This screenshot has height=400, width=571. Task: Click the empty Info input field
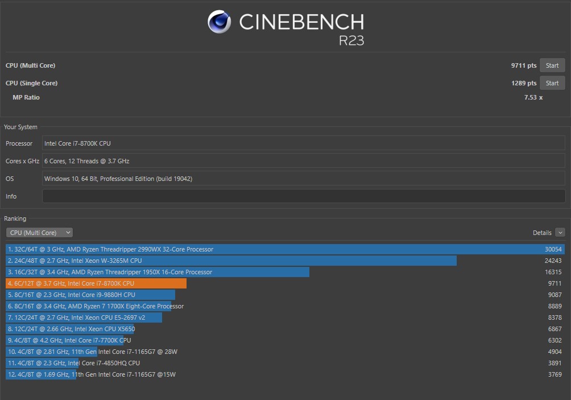pos(304,196)
